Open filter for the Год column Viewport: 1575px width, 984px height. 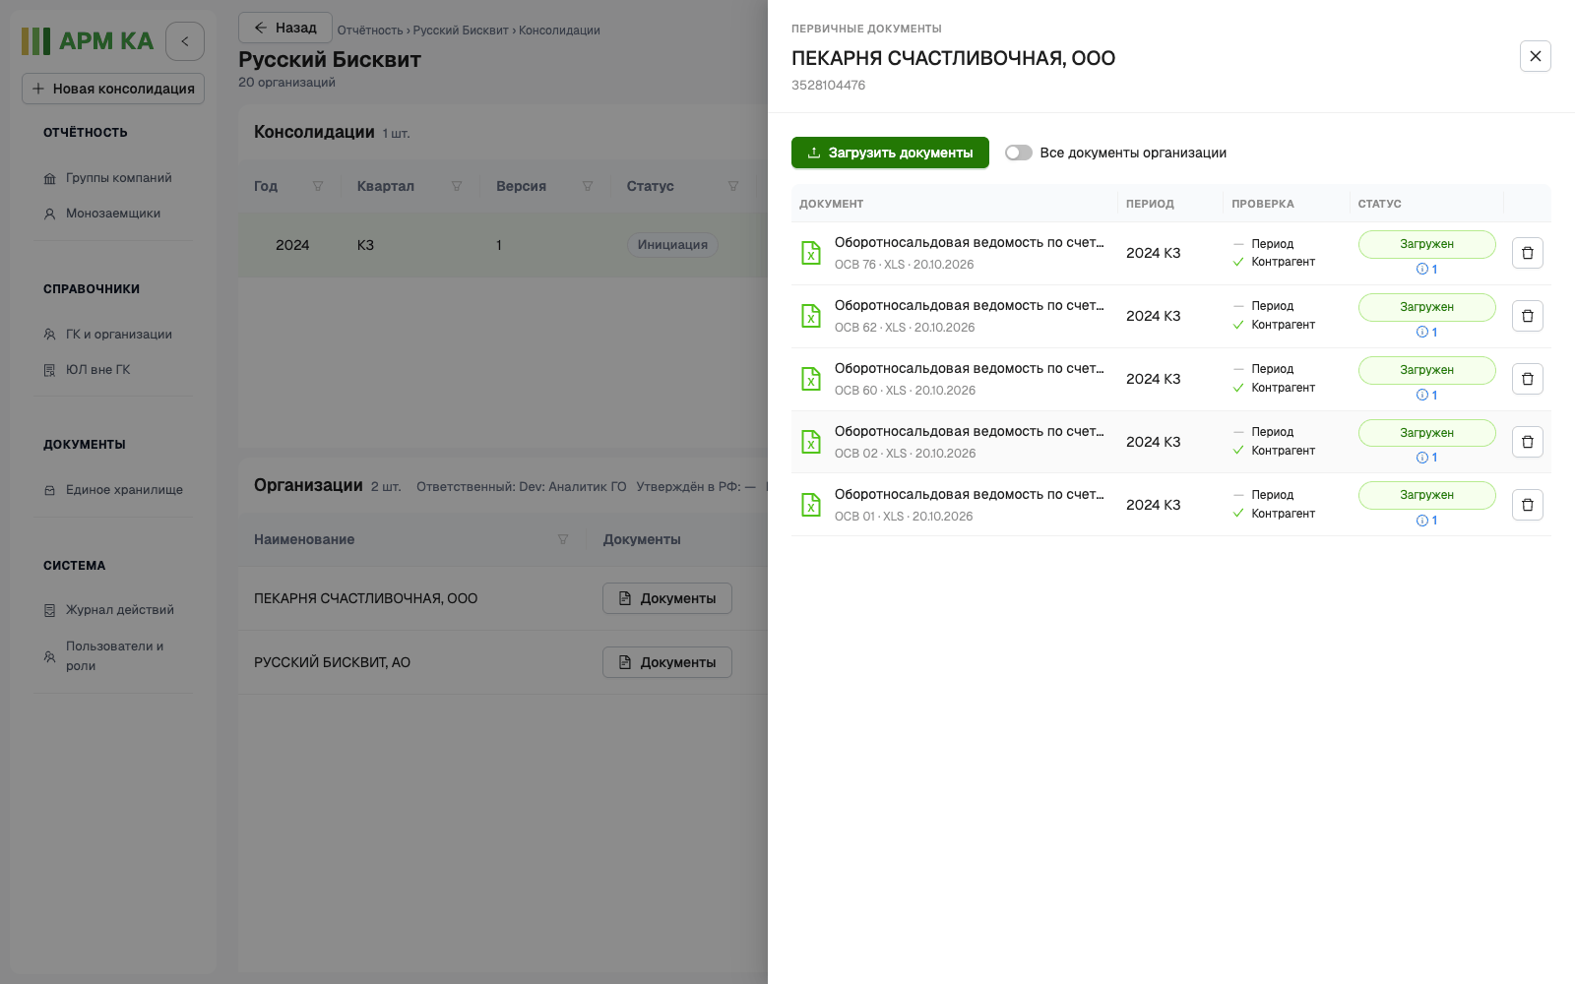coord(318,186)
